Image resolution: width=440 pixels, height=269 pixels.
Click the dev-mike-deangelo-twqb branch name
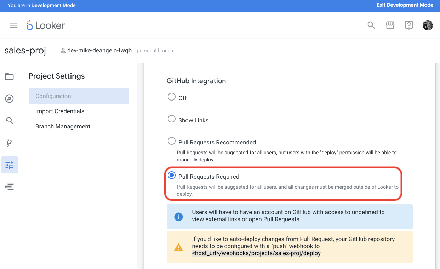pos(99,51)
